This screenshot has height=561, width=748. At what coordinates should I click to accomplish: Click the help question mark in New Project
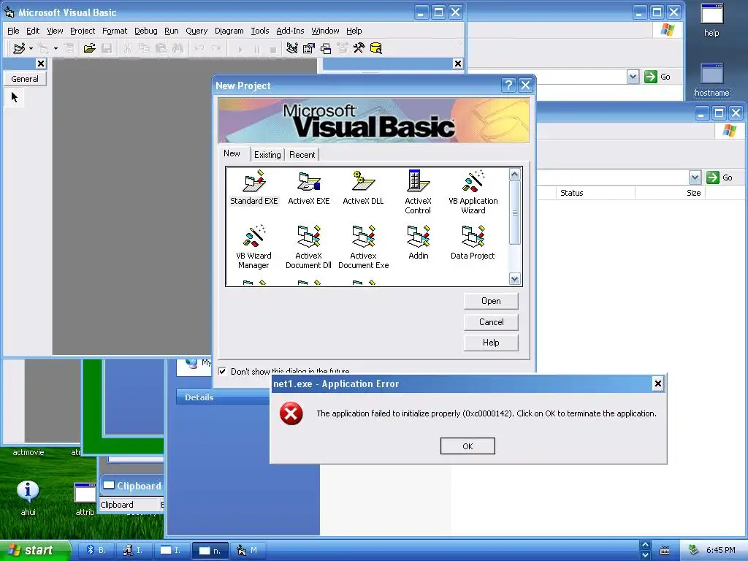(508, 85)
